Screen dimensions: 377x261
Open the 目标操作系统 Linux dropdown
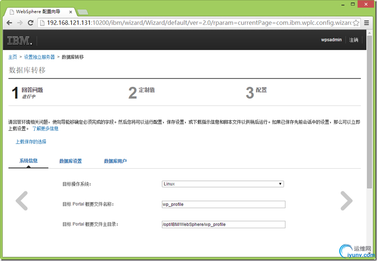coord(223,184)
